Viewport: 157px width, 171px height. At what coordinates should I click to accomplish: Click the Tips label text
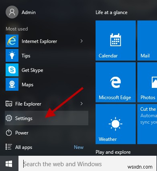[x=26, y=56]
